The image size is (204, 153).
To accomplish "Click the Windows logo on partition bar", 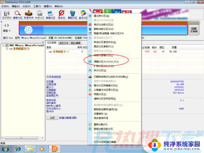I will (x=29, y=30).
